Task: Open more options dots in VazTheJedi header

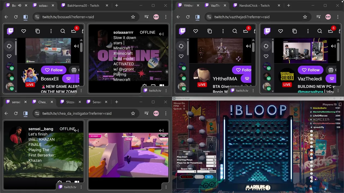Action: pyautogui.click(x=308, y=31)
